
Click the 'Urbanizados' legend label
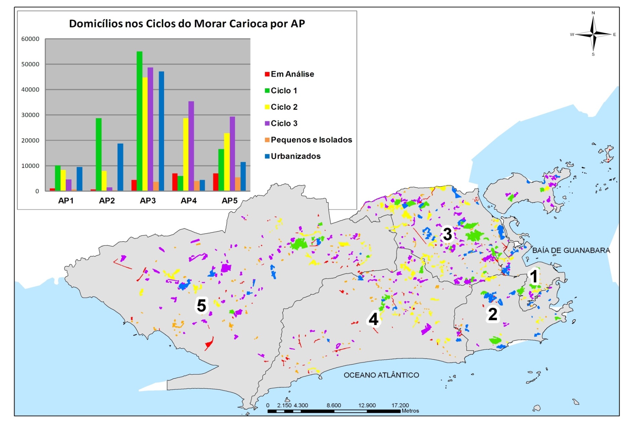[296, 156]
